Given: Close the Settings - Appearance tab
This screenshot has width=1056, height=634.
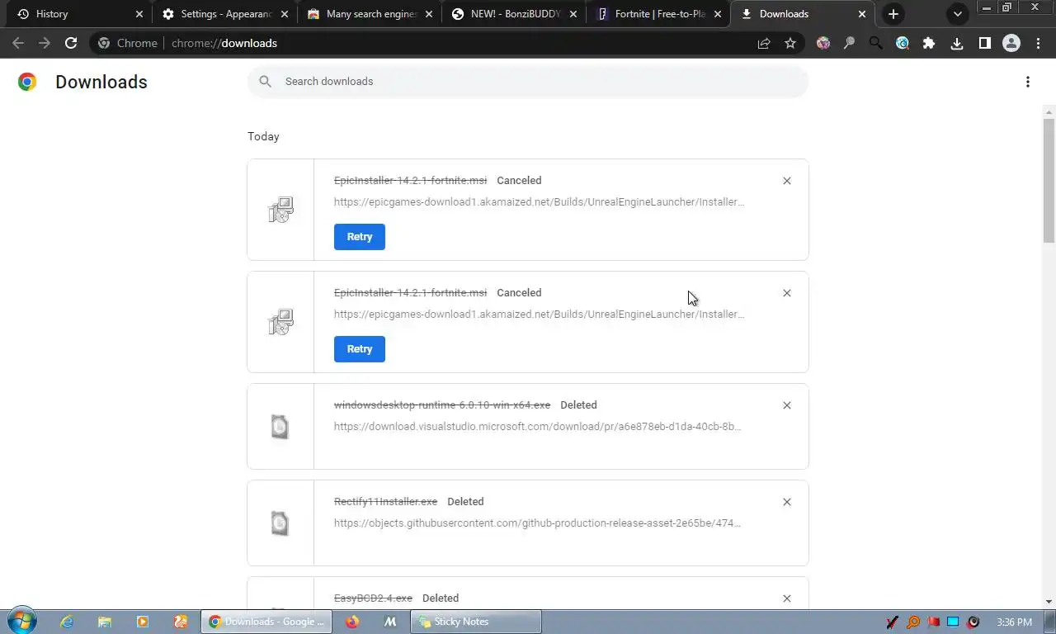Looking at the screenshot, I should click(x=285, y=14).
